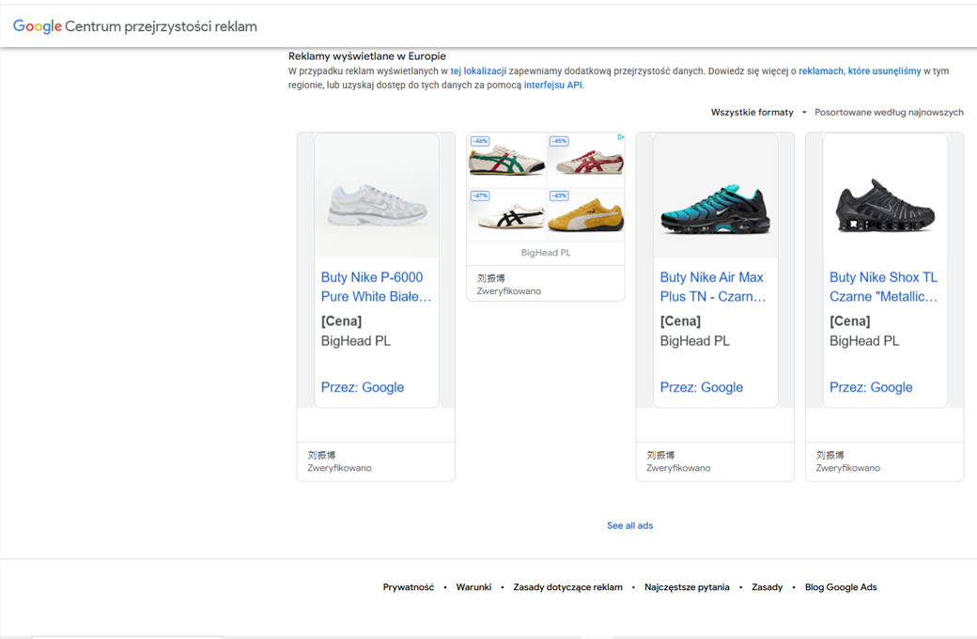Screen dimensions: 977x639
Task: Open the Buty Nike Shox TL Czarne ad title
Action: (x=884, y=287)
